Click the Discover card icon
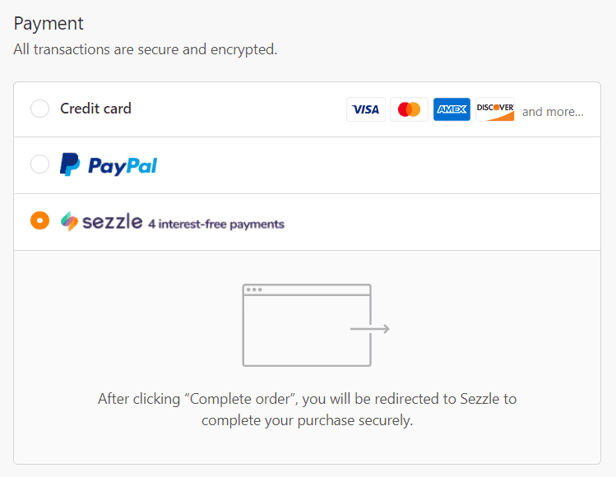Screen dimensions: 616x477 pos(495,109)
